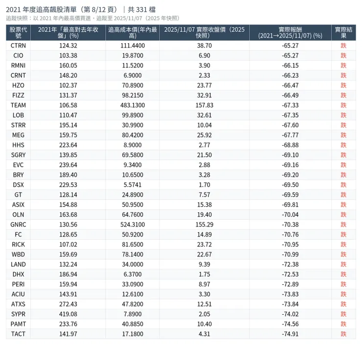Select the 5.5741 cost value for DSX
Screen dimensions: 362x345
pos(133,185)
